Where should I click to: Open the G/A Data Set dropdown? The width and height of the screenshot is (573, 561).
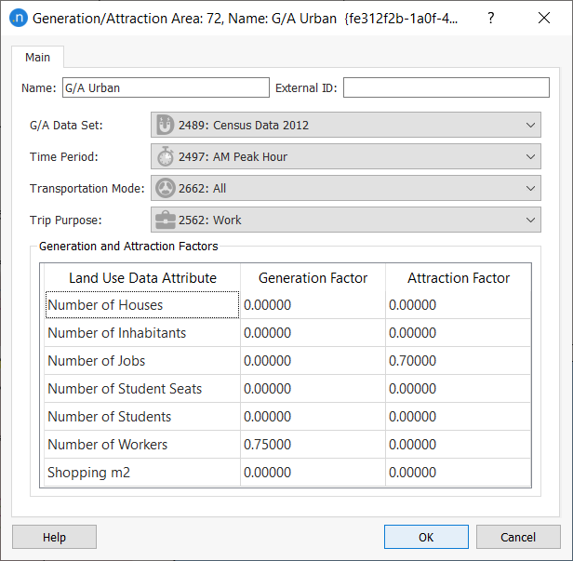[x=530, y=125]
